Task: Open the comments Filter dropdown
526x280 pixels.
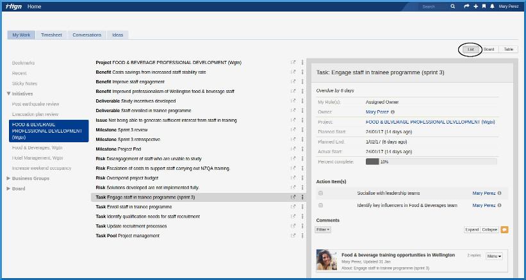Action: [324, 229]
